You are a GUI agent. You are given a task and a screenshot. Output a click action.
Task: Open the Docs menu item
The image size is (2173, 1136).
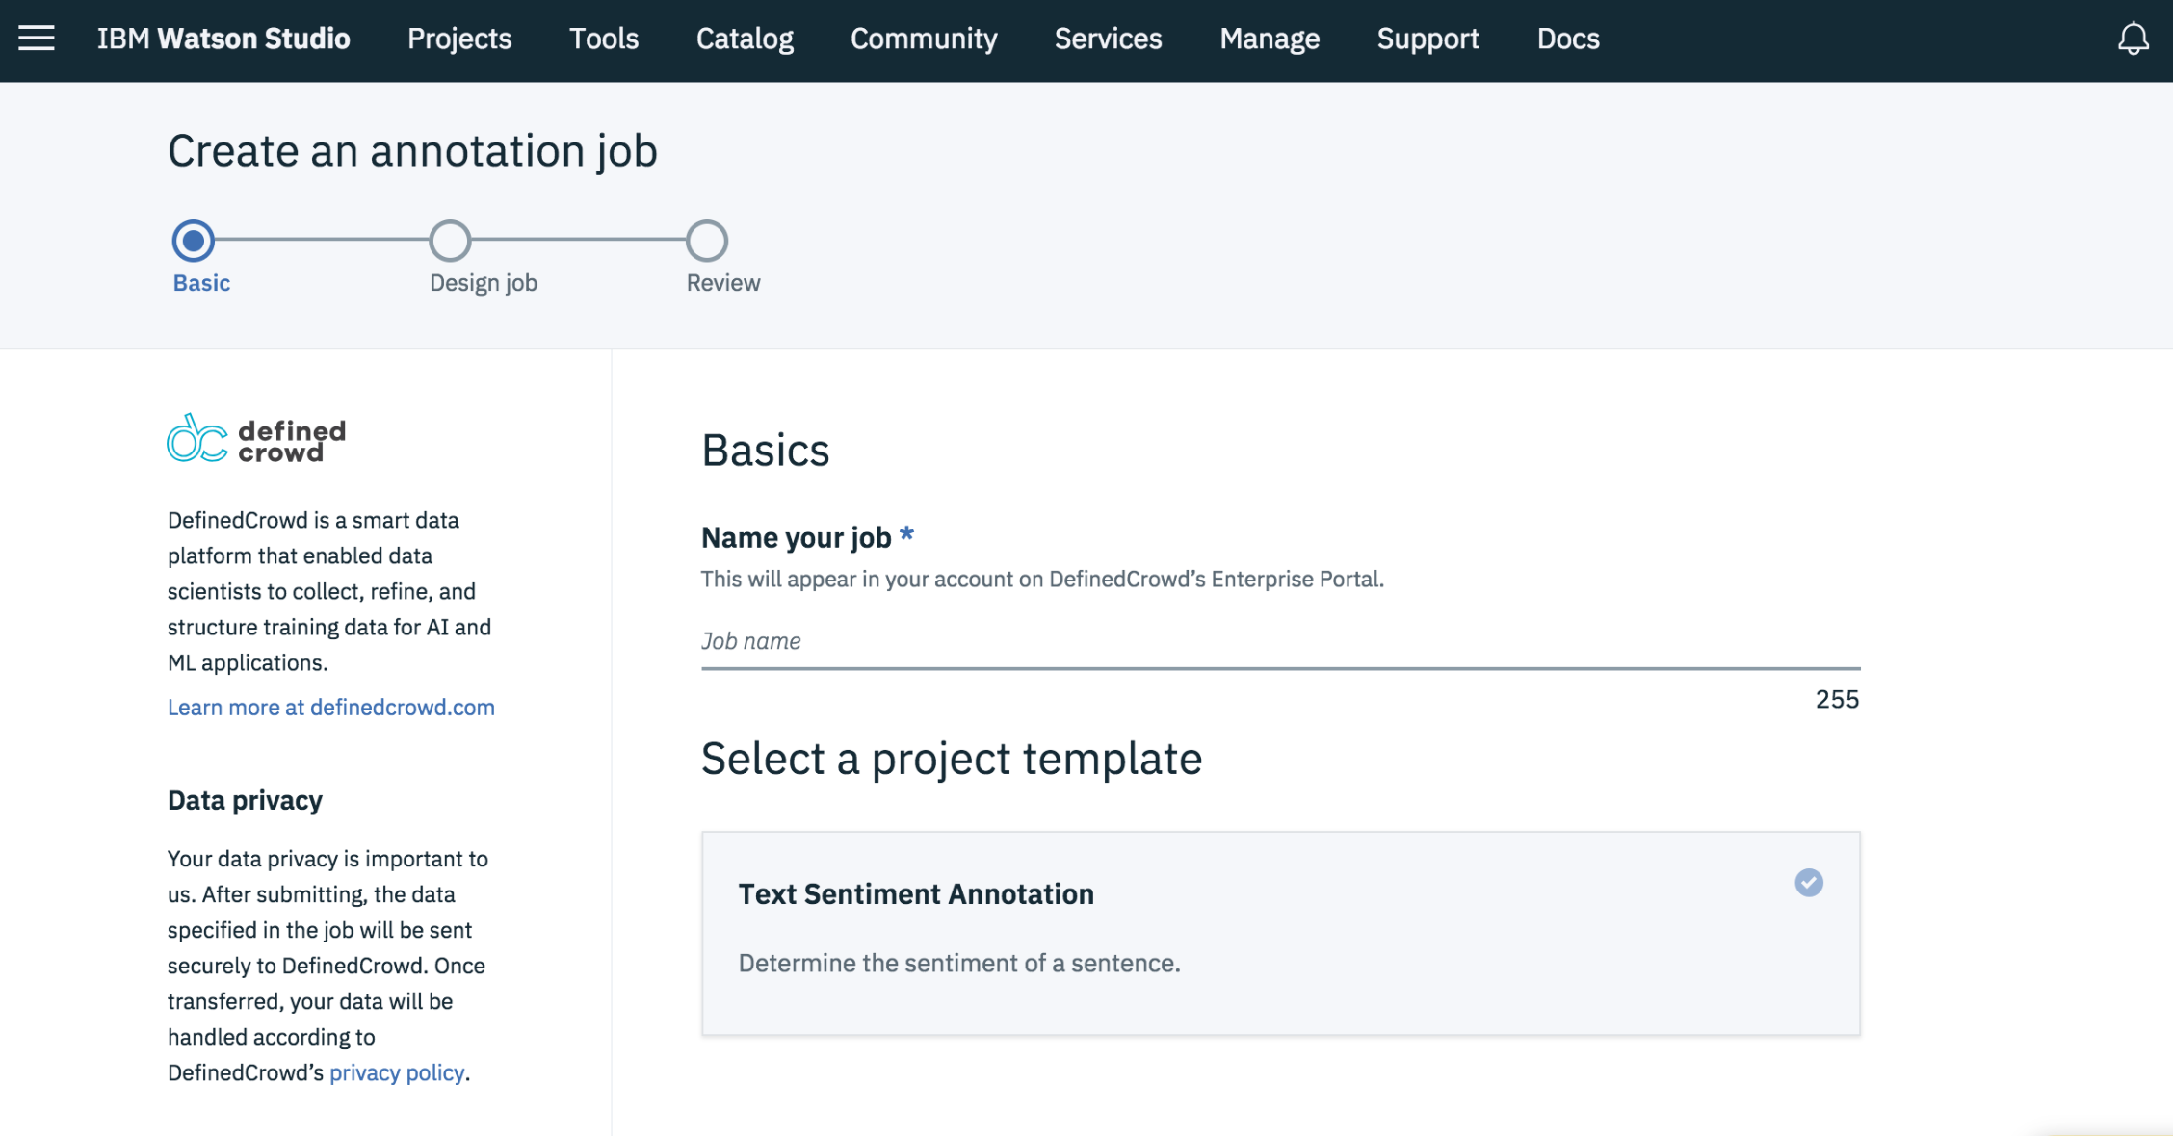pyautogui.click(x=1568, y=39)
